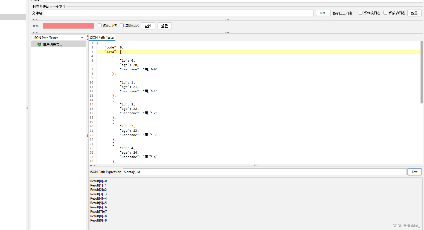Click the Result[1]=1 output line

[x=98, y=185]
